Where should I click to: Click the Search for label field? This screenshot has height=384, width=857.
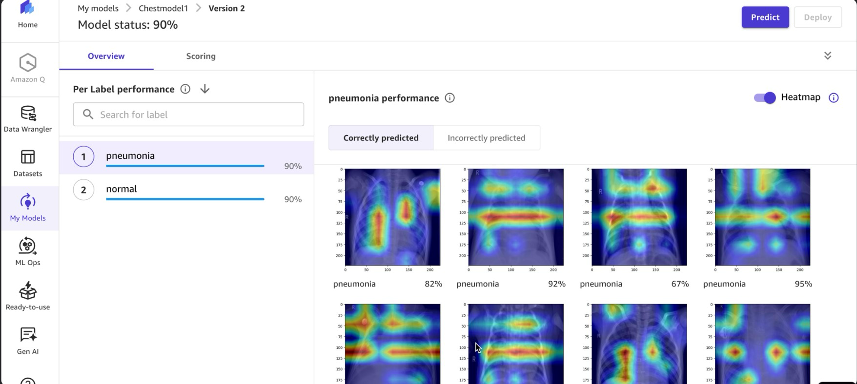188,115
